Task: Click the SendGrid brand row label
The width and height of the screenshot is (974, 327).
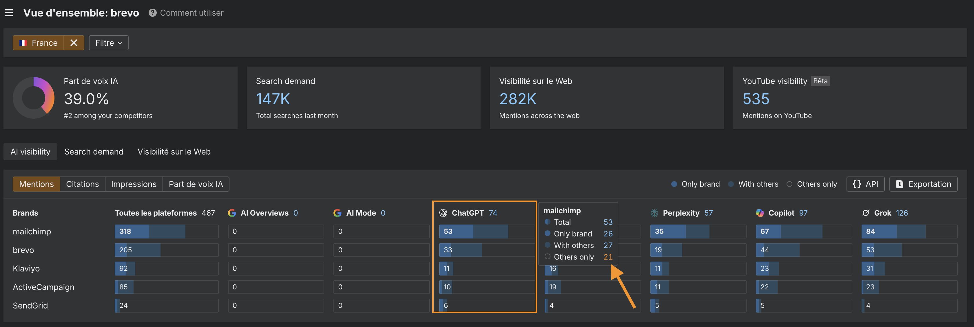Action: [x=30, y=306]
